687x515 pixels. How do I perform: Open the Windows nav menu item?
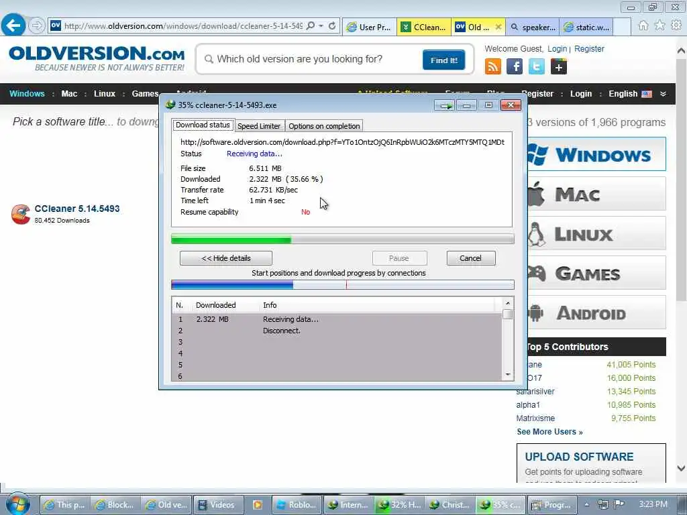[x=27, y=94]
